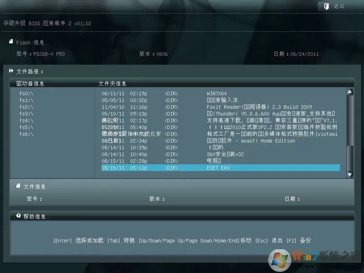The height and width of the screenshot is (273, 364).
Task: Click the vertical scrollbar thumb of file list
Action: coord(350,121)
